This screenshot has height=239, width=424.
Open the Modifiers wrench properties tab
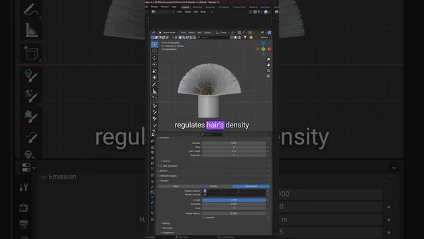coord(152,187)
